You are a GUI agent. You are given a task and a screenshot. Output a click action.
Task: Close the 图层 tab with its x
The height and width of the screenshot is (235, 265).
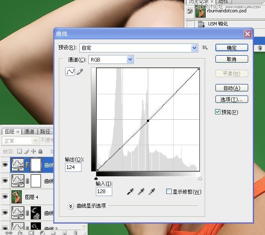(x=18, y=132)
